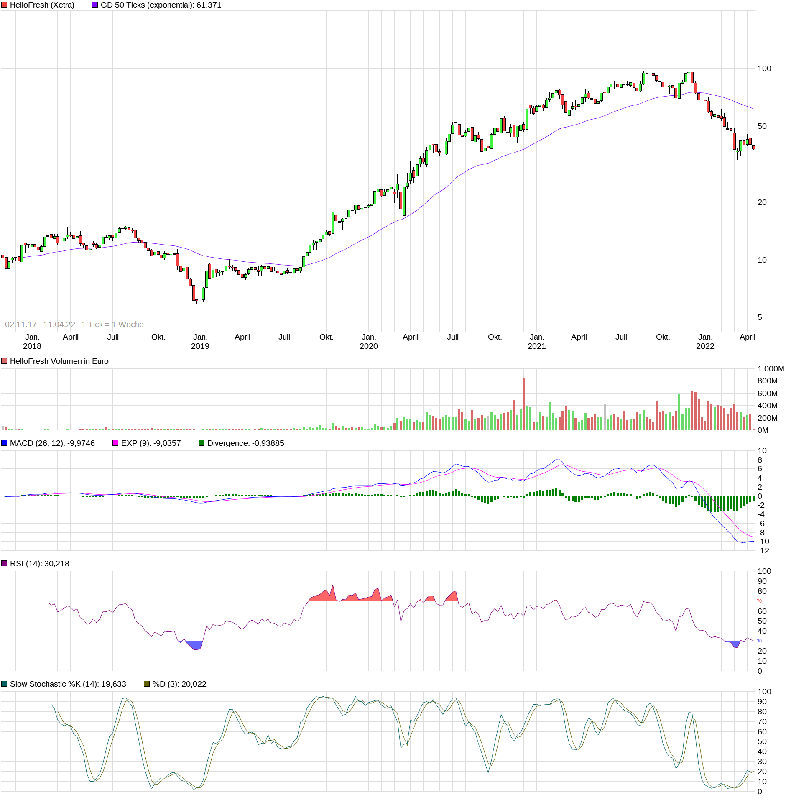
Task: Click the "0M" volume axis label
Action: (x=763, y=430)
